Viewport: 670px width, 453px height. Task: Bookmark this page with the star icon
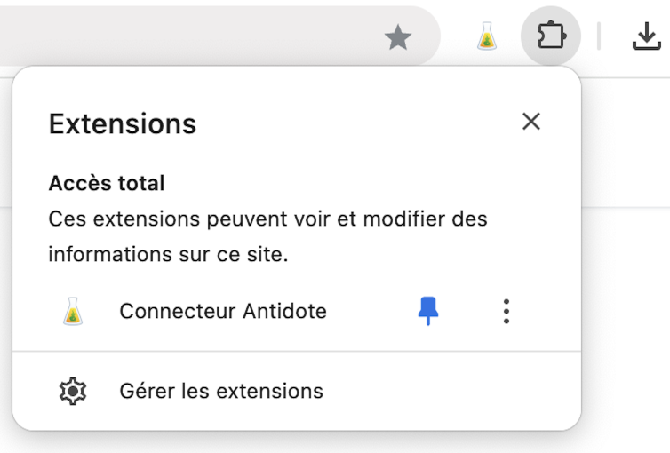pos(397,37)
